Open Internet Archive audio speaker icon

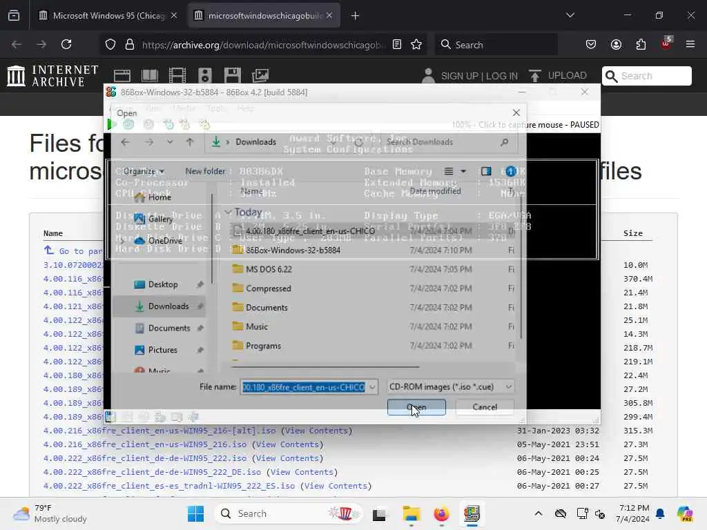point(204,76)
